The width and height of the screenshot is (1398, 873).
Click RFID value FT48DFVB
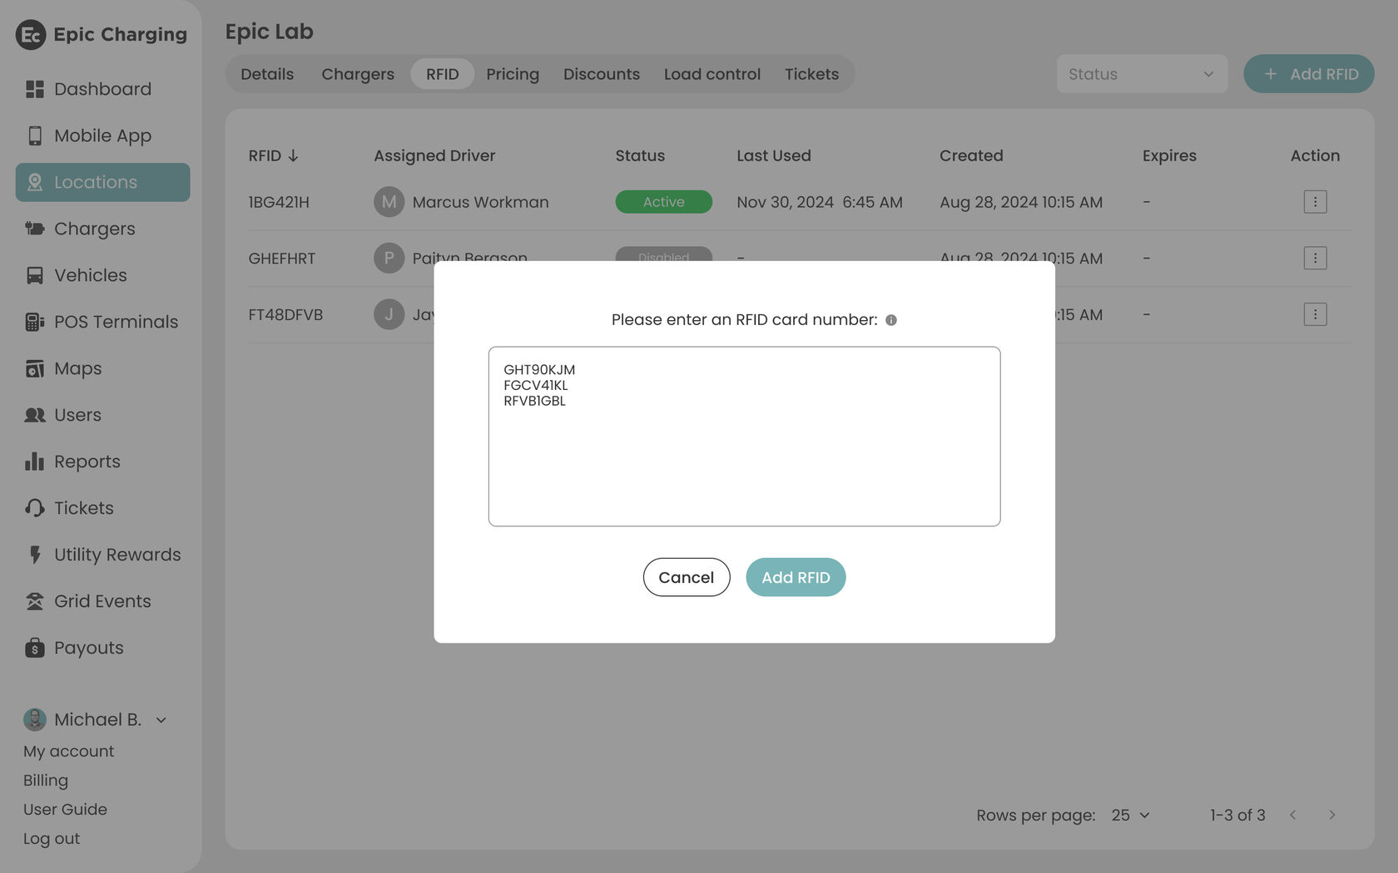pyautogui.click(x=285, y=315)
